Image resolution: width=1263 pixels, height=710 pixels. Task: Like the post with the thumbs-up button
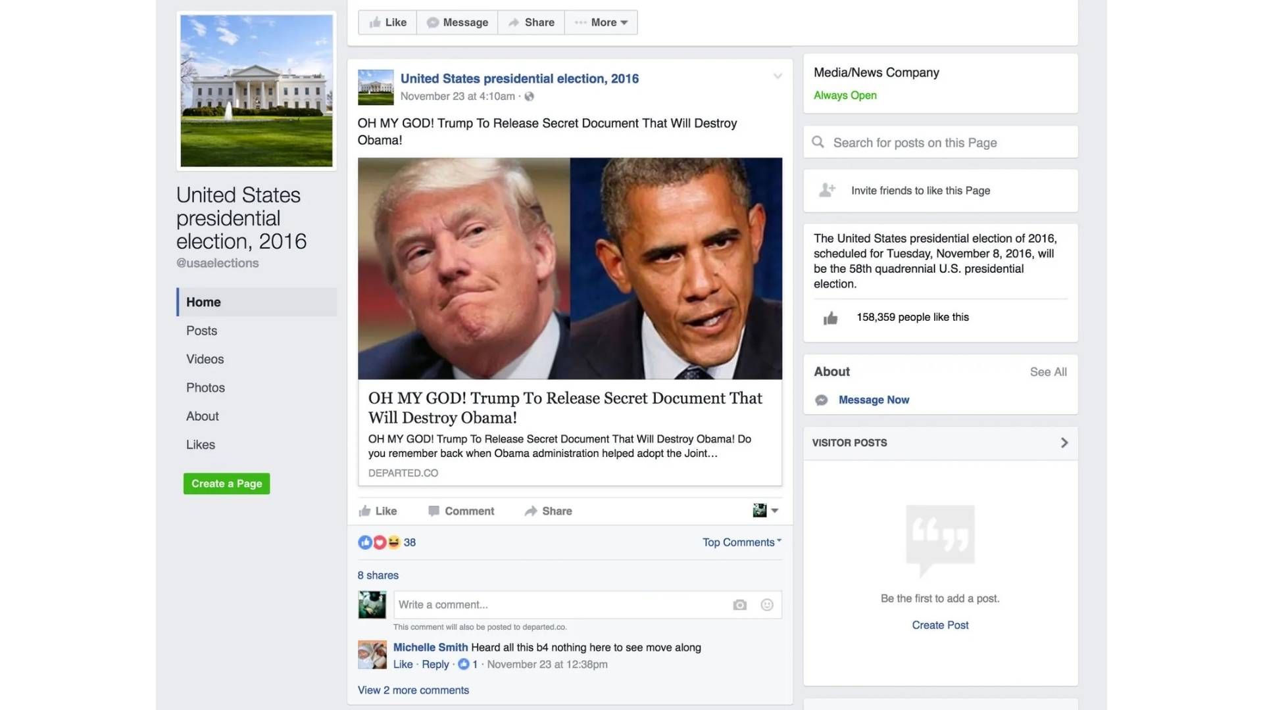pyautogui.click(x=378, y=511)
